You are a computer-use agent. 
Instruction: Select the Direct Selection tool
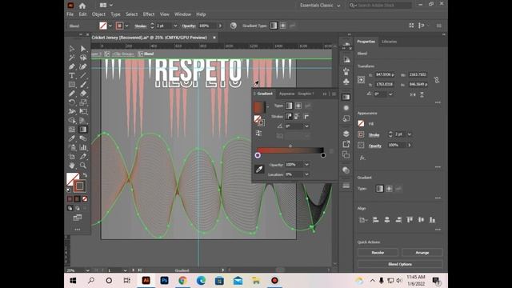[x=83, y=49]
